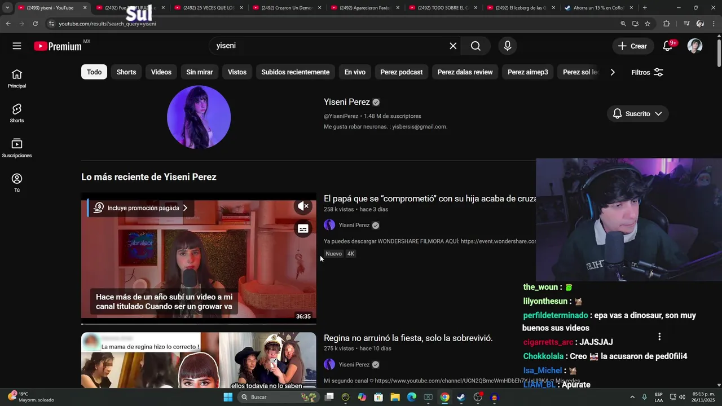Viewport: 722px width, 406px height.
Task: Click the browser back arrow
Action: click(x=8, y=24)
